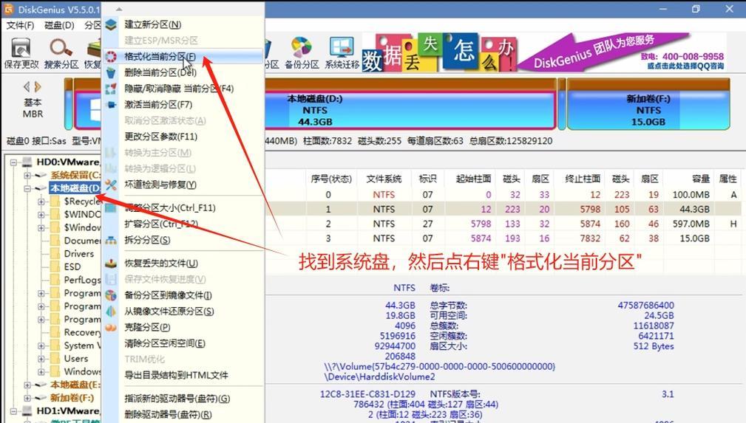Select partition row 3 with 15.0GB capacity
The width and height of the screenshot is (746, 423).
click(x=523, y=238)
